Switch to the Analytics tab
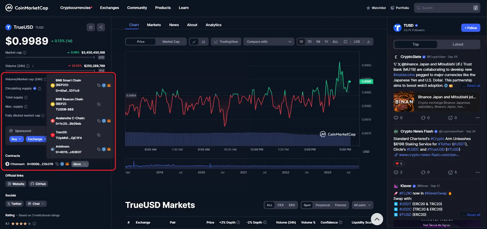The height and width of the screenshot is (229, 487). [213, 25]
